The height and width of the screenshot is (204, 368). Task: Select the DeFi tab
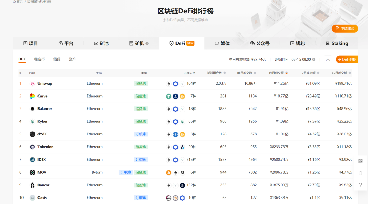coord(182,43)
